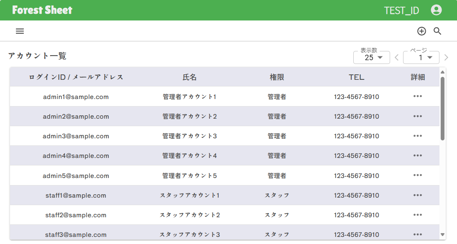Select the staff3@sample.com cell
Screen dimensions: 457x244
pos(76,235)
